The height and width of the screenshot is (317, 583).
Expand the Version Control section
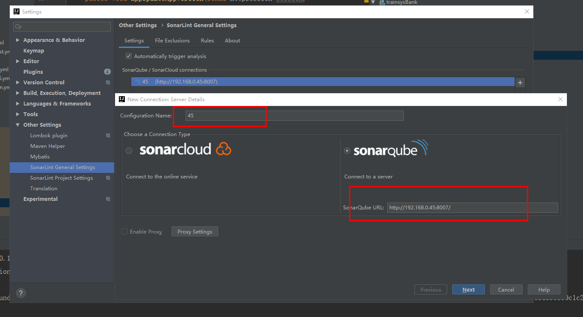(18, 83)
